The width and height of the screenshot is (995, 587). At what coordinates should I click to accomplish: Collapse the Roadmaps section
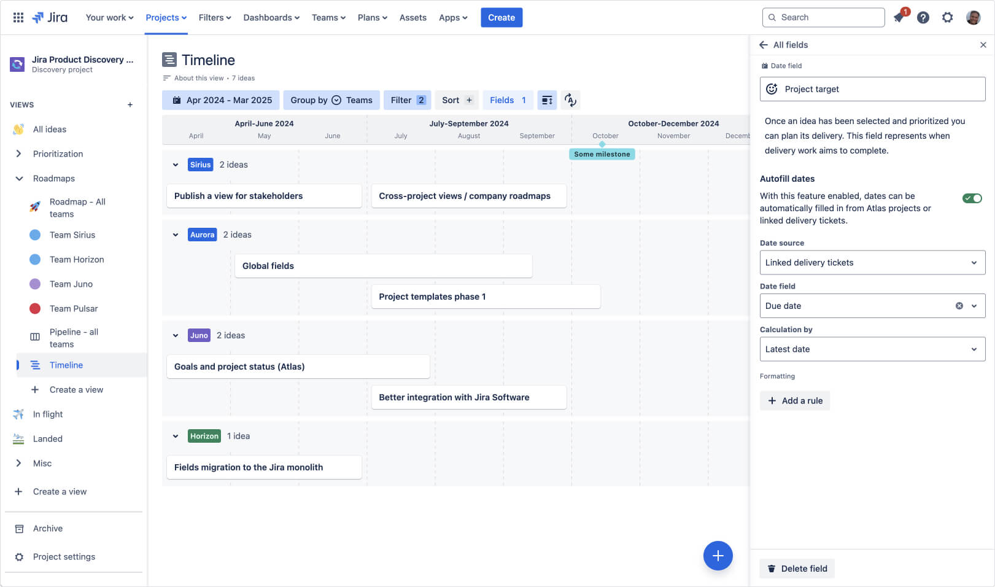[x=19, y=179]
